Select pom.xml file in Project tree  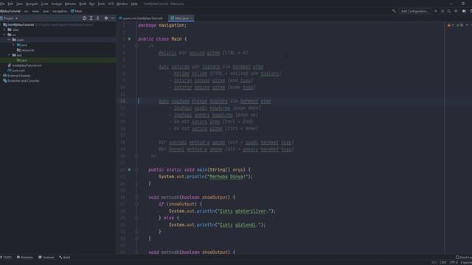pos(16,71)
